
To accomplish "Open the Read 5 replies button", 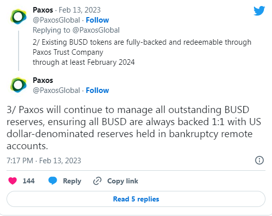I will coord(136,199).
